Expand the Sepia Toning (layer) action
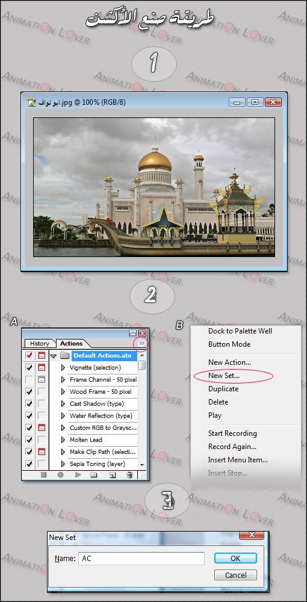The image size is (307, 602). pos(63,464)
